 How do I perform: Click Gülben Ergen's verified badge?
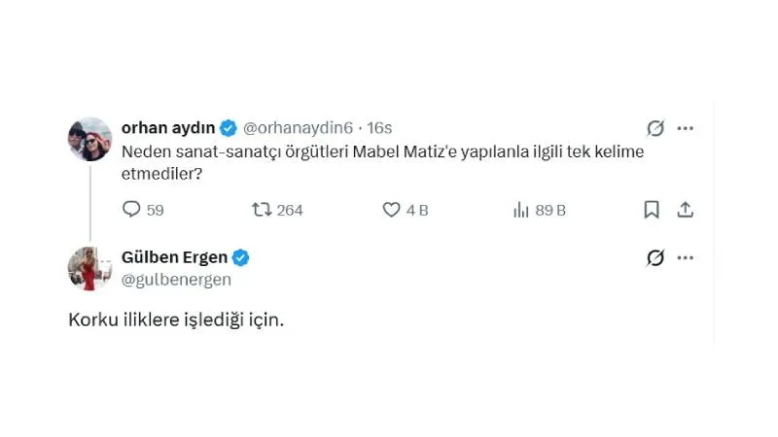point(241,257)
